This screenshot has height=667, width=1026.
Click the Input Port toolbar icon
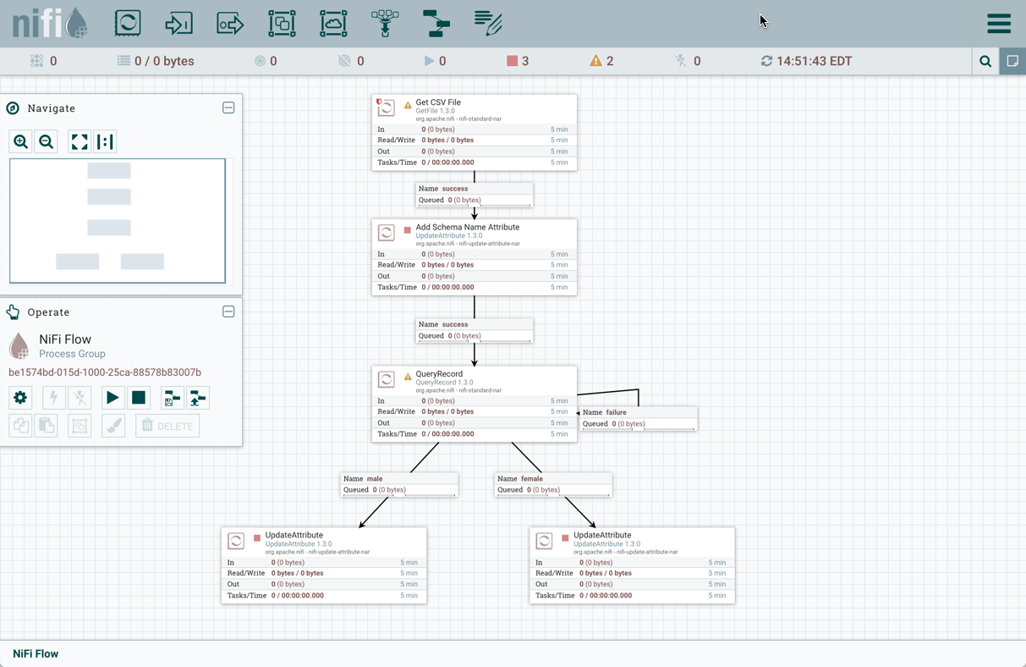coord(178,23)
